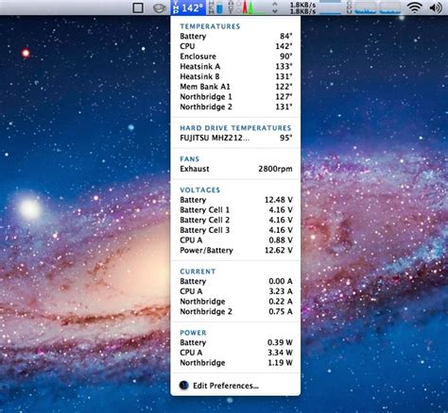Select Heatsink A temperature row

pos(235,66)
